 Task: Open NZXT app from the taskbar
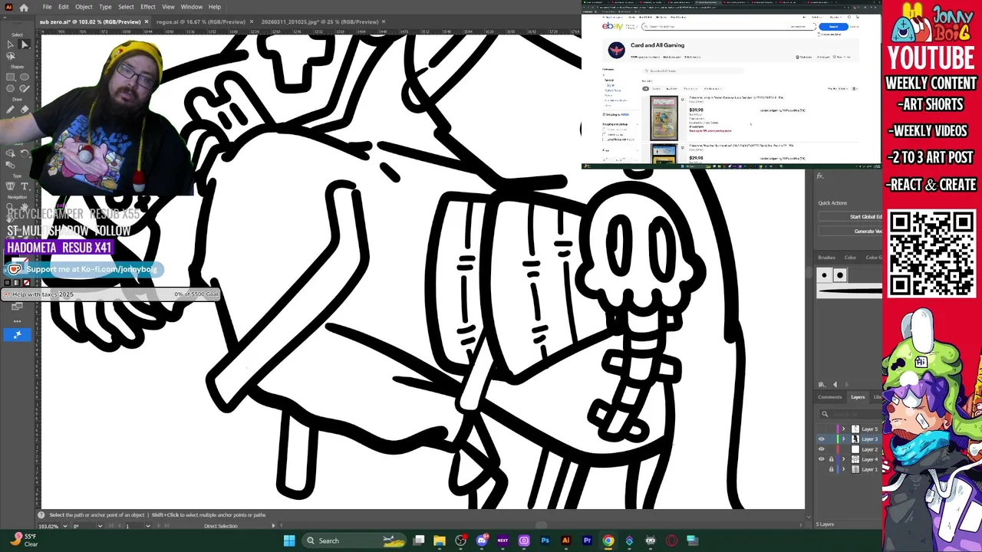pos(503,540)
